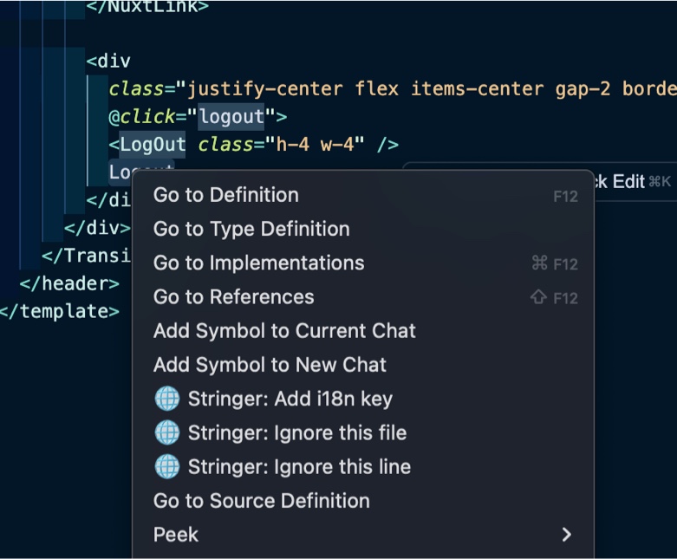Click the closing </header> tag
The height and width of the screenshot is (559, 677).
tap(69, 283)
